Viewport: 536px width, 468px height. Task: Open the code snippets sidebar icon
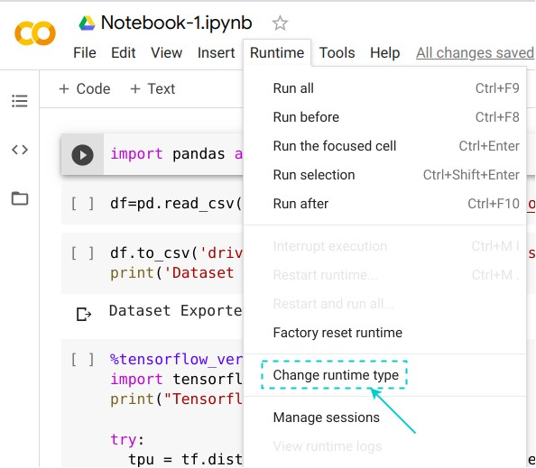20,150
